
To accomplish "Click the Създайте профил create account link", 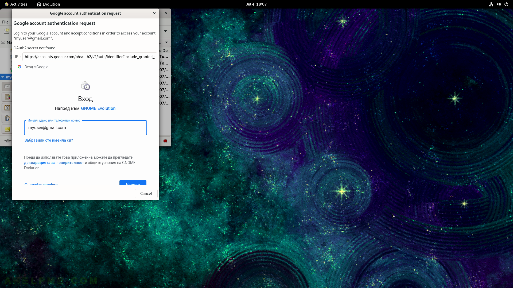I will click(x=41, y=184).
